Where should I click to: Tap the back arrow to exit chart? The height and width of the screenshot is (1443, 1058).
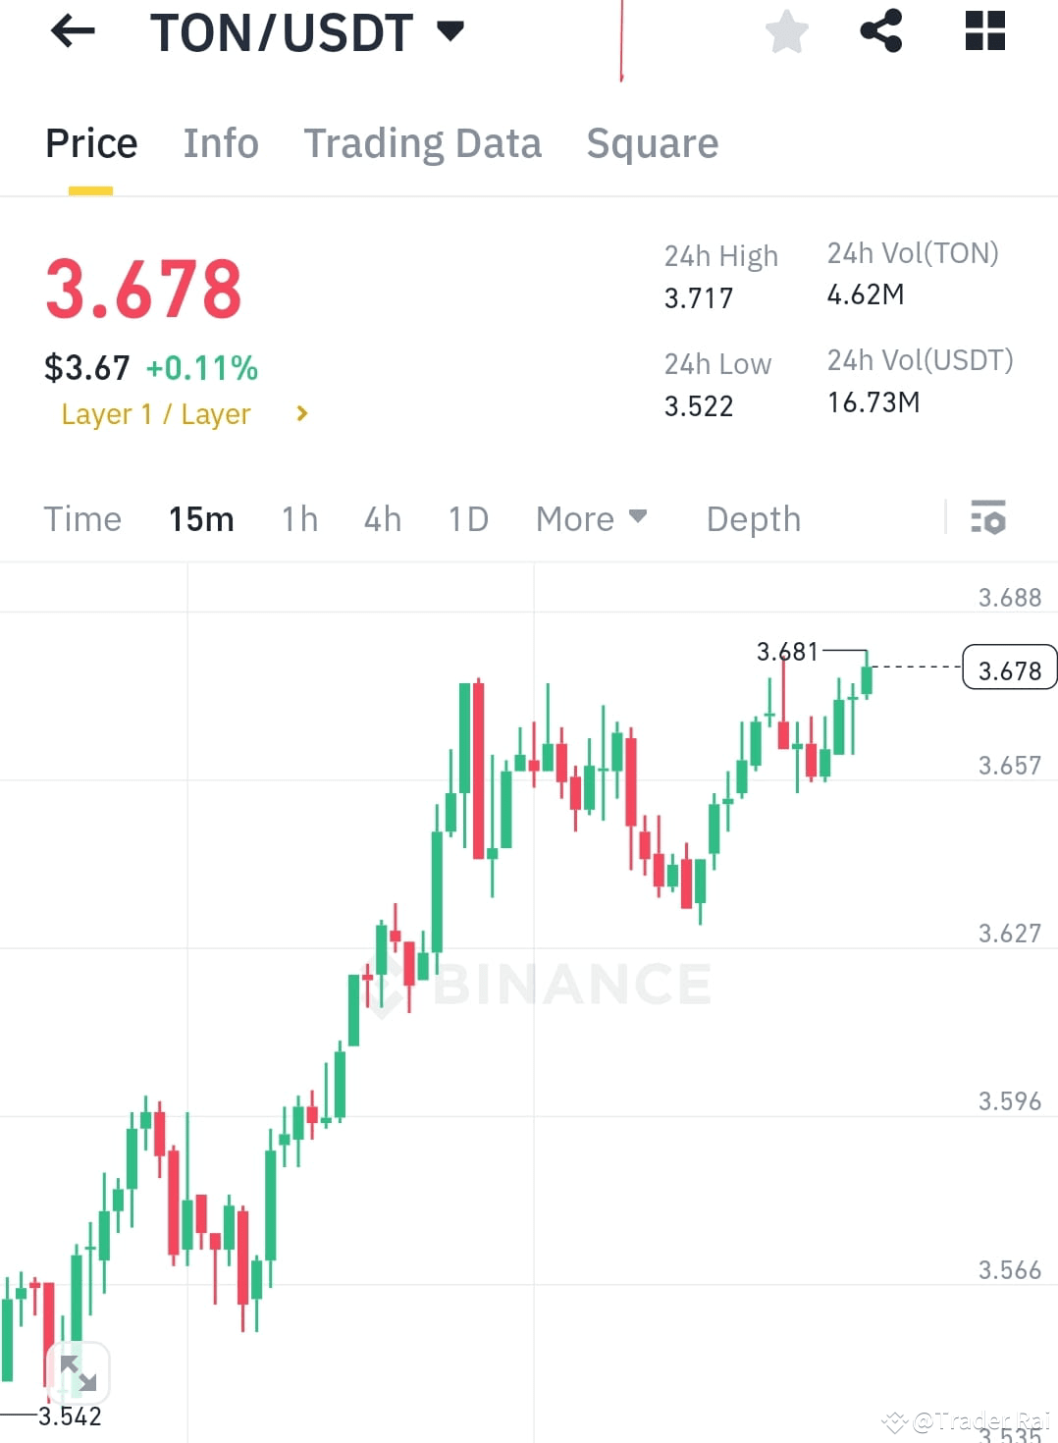tap(72, 31)
